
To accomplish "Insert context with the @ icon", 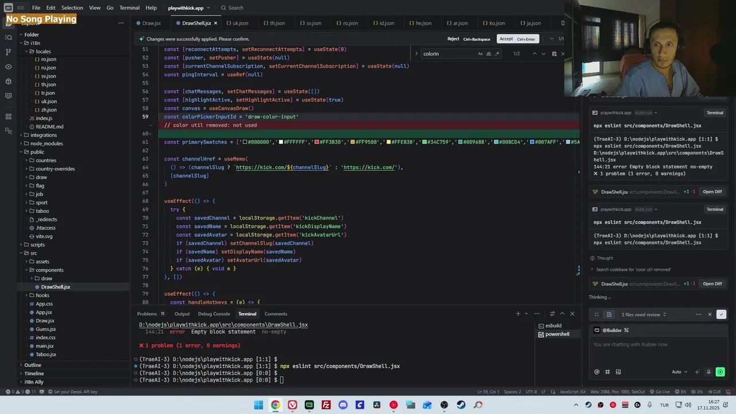I will pyautogui.click(x=596, y=372).
